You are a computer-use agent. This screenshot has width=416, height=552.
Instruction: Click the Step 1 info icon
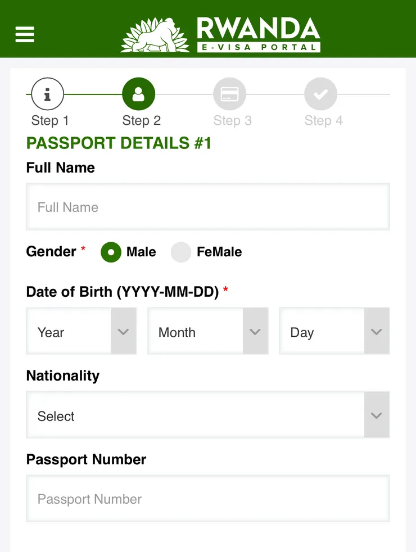click(x=48, y=94)
